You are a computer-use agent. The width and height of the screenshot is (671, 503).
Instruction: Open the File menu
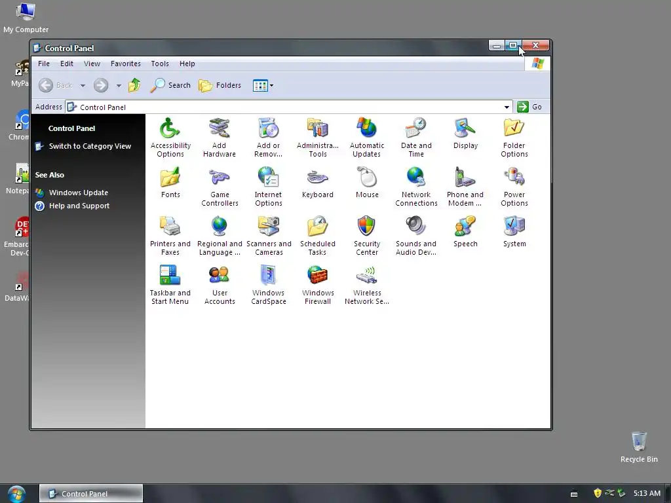pos(44,64)
